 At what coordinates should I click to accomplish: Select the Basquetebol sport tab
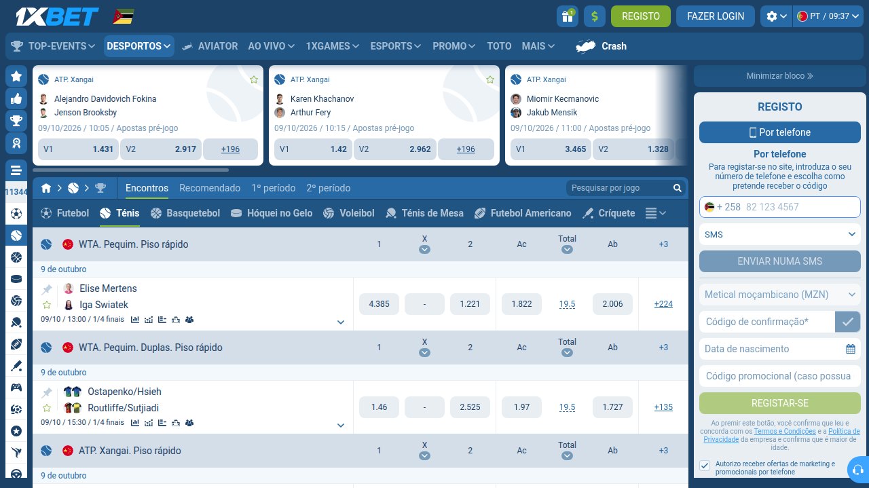(185, 213)
